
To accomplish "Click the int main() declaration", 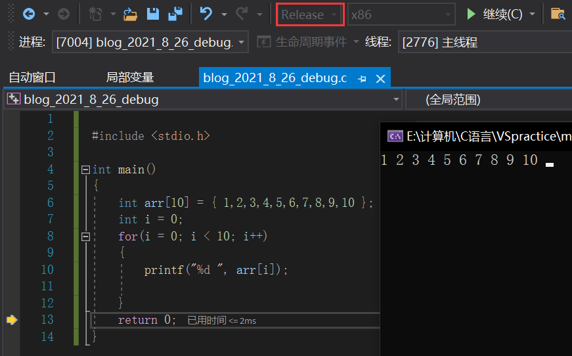I will [x=124, y=169].
